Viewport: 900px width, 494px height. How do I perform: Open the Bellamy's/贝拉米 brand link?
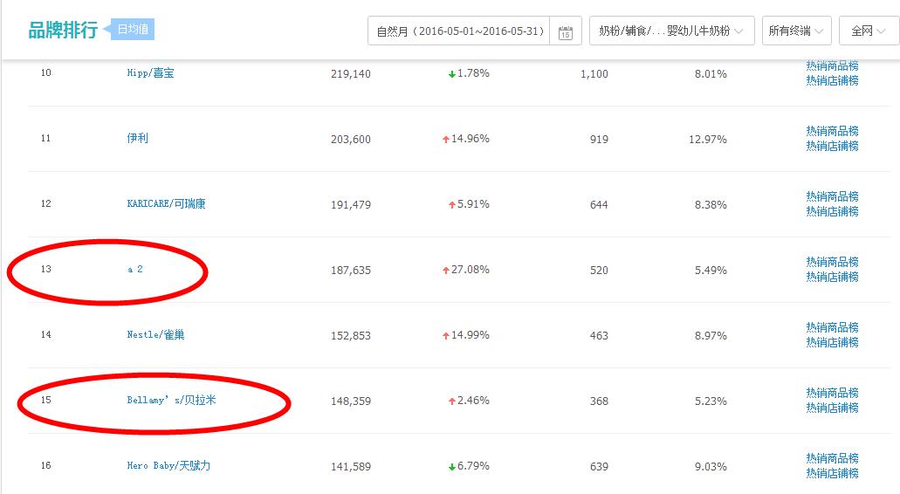(x=172, y=400)
